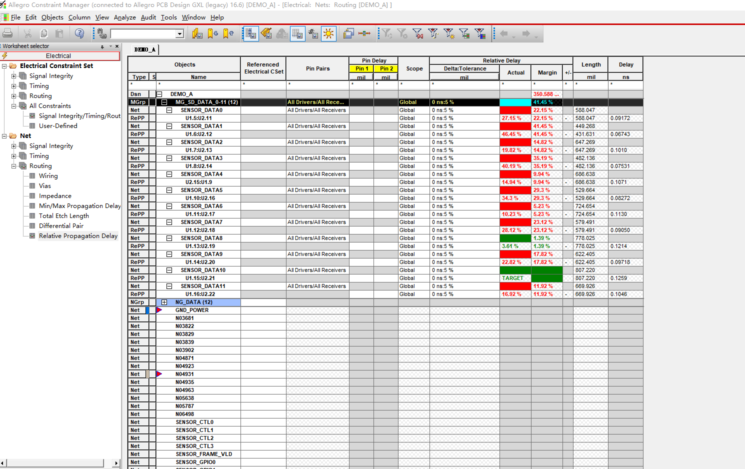Click the Find binoculars icon beside search box
Image resolution: width=745 pixels, height=469 pixels.
[x=102, y=33]
